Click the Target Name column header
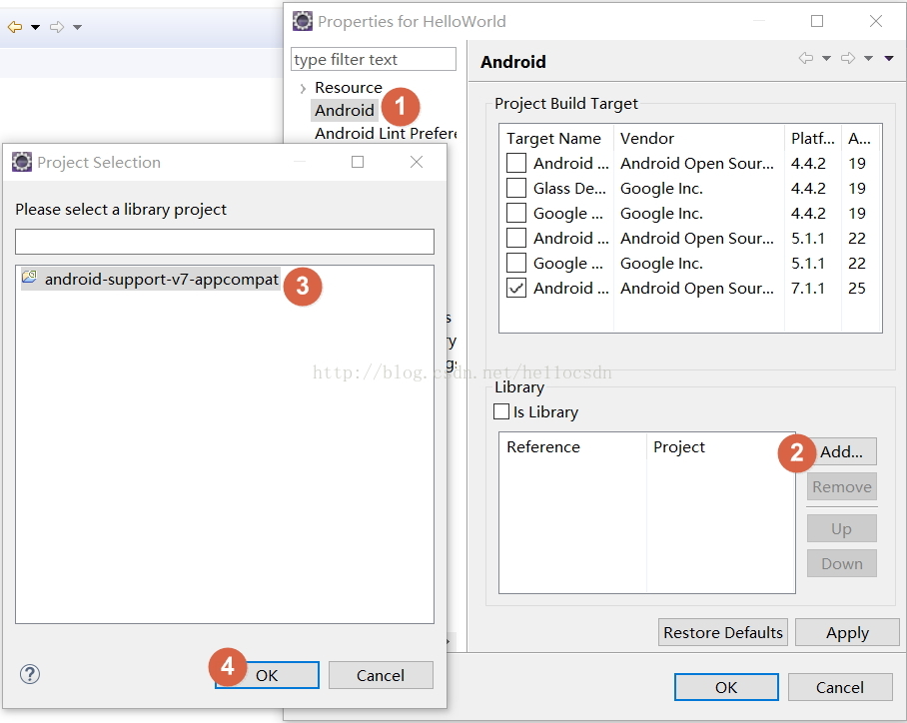The image size is (907, 723). tap(555, 138)
